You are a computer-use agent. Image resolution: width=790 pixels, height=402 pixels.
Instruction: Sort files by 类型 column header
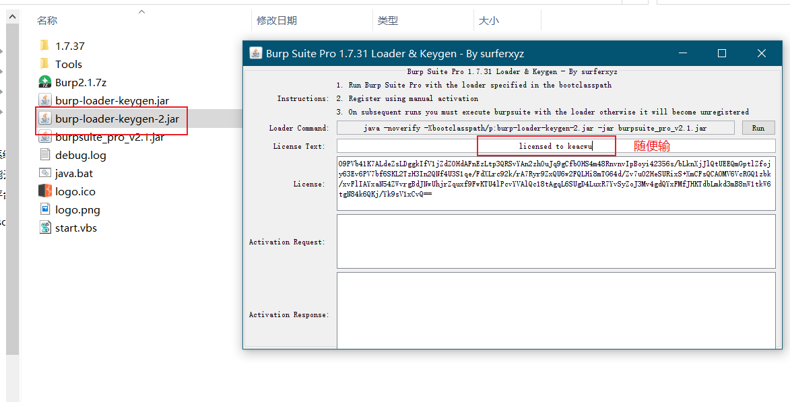388,21
